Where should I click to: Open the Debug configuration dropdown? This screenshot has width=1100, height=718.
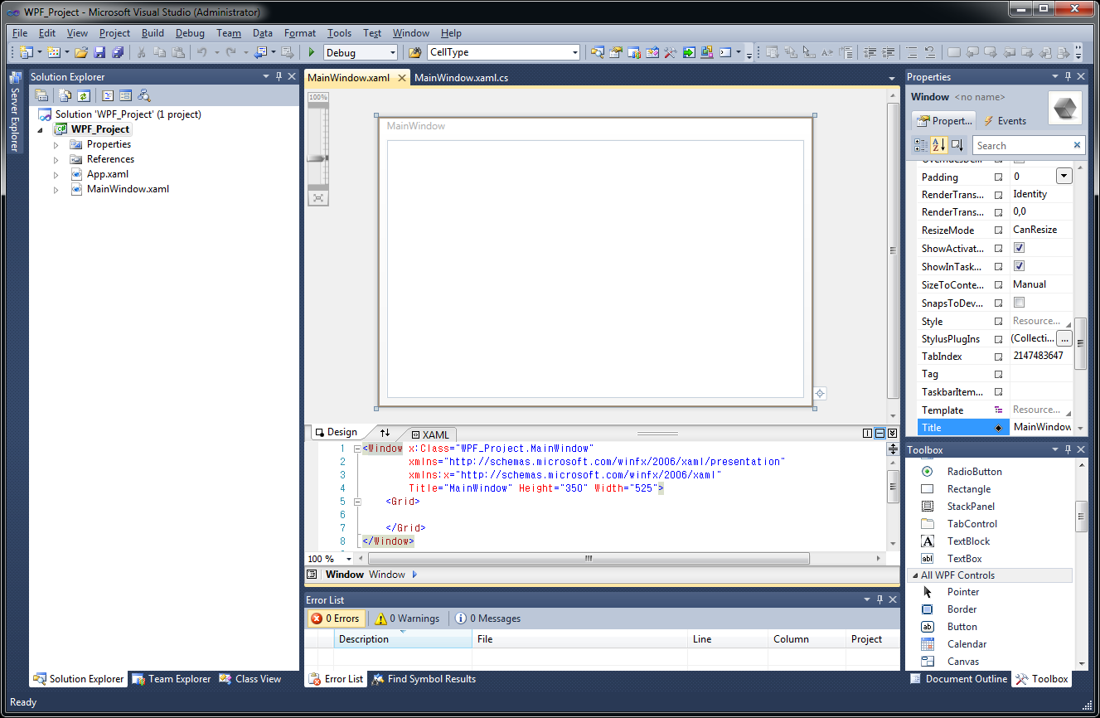pyautogui.click(x=361, y=52)
